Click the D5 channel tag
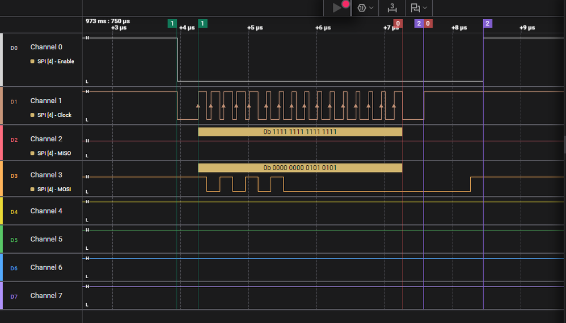 (x=14, y=240)
